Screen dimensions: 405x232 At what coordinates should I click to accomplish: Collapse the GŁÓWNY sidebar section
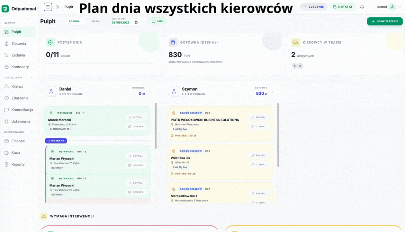(31, 23)
